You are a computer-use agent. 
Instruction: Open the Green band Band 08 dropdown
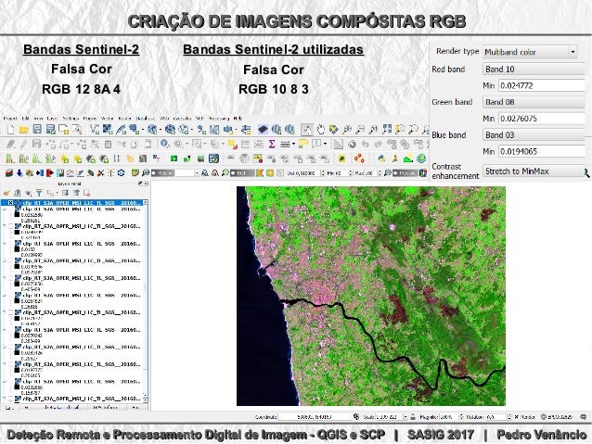click(x=534, y=102)
